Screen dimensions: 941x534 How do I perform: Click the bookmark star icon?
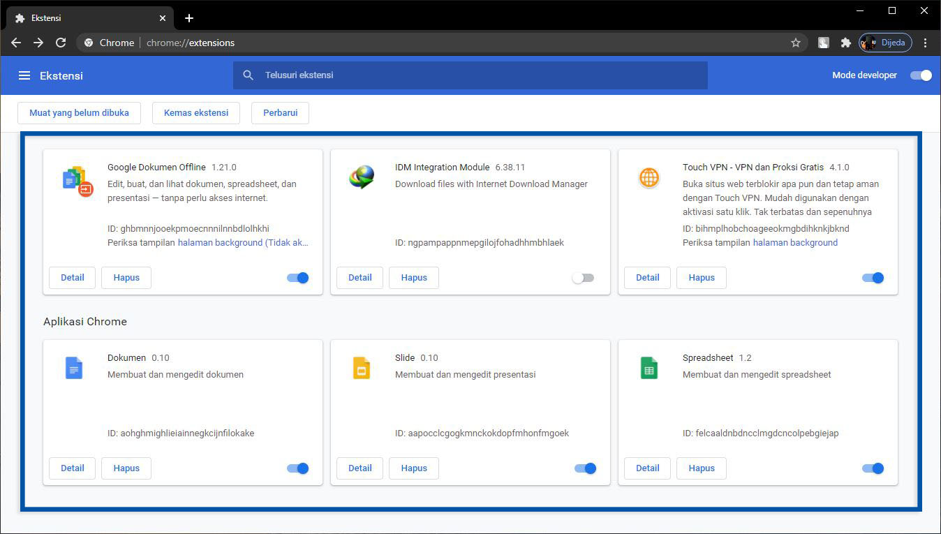(795, 43)
